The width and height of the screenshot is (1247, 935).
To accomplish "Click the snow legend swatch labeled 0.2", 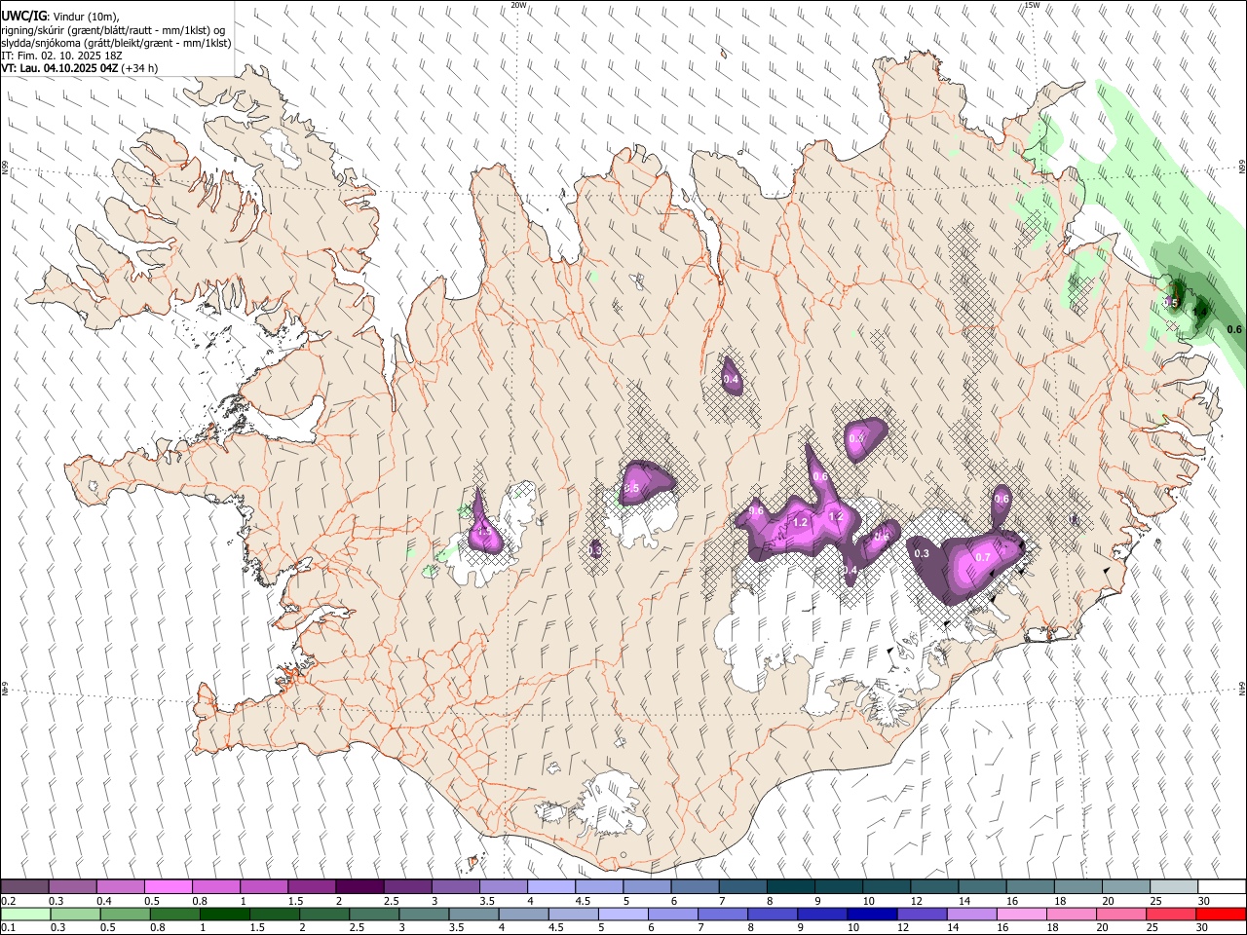I will [x=24, y=886].
